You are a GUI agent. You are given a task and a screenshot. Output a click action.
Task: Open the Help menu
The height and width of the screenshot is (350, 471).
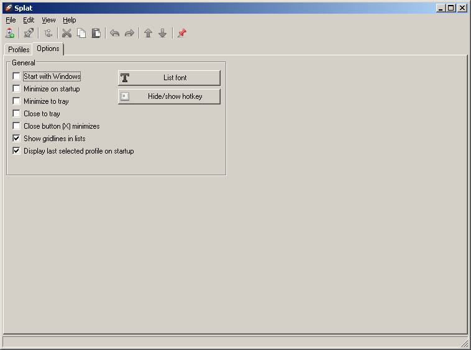point(69,20)
